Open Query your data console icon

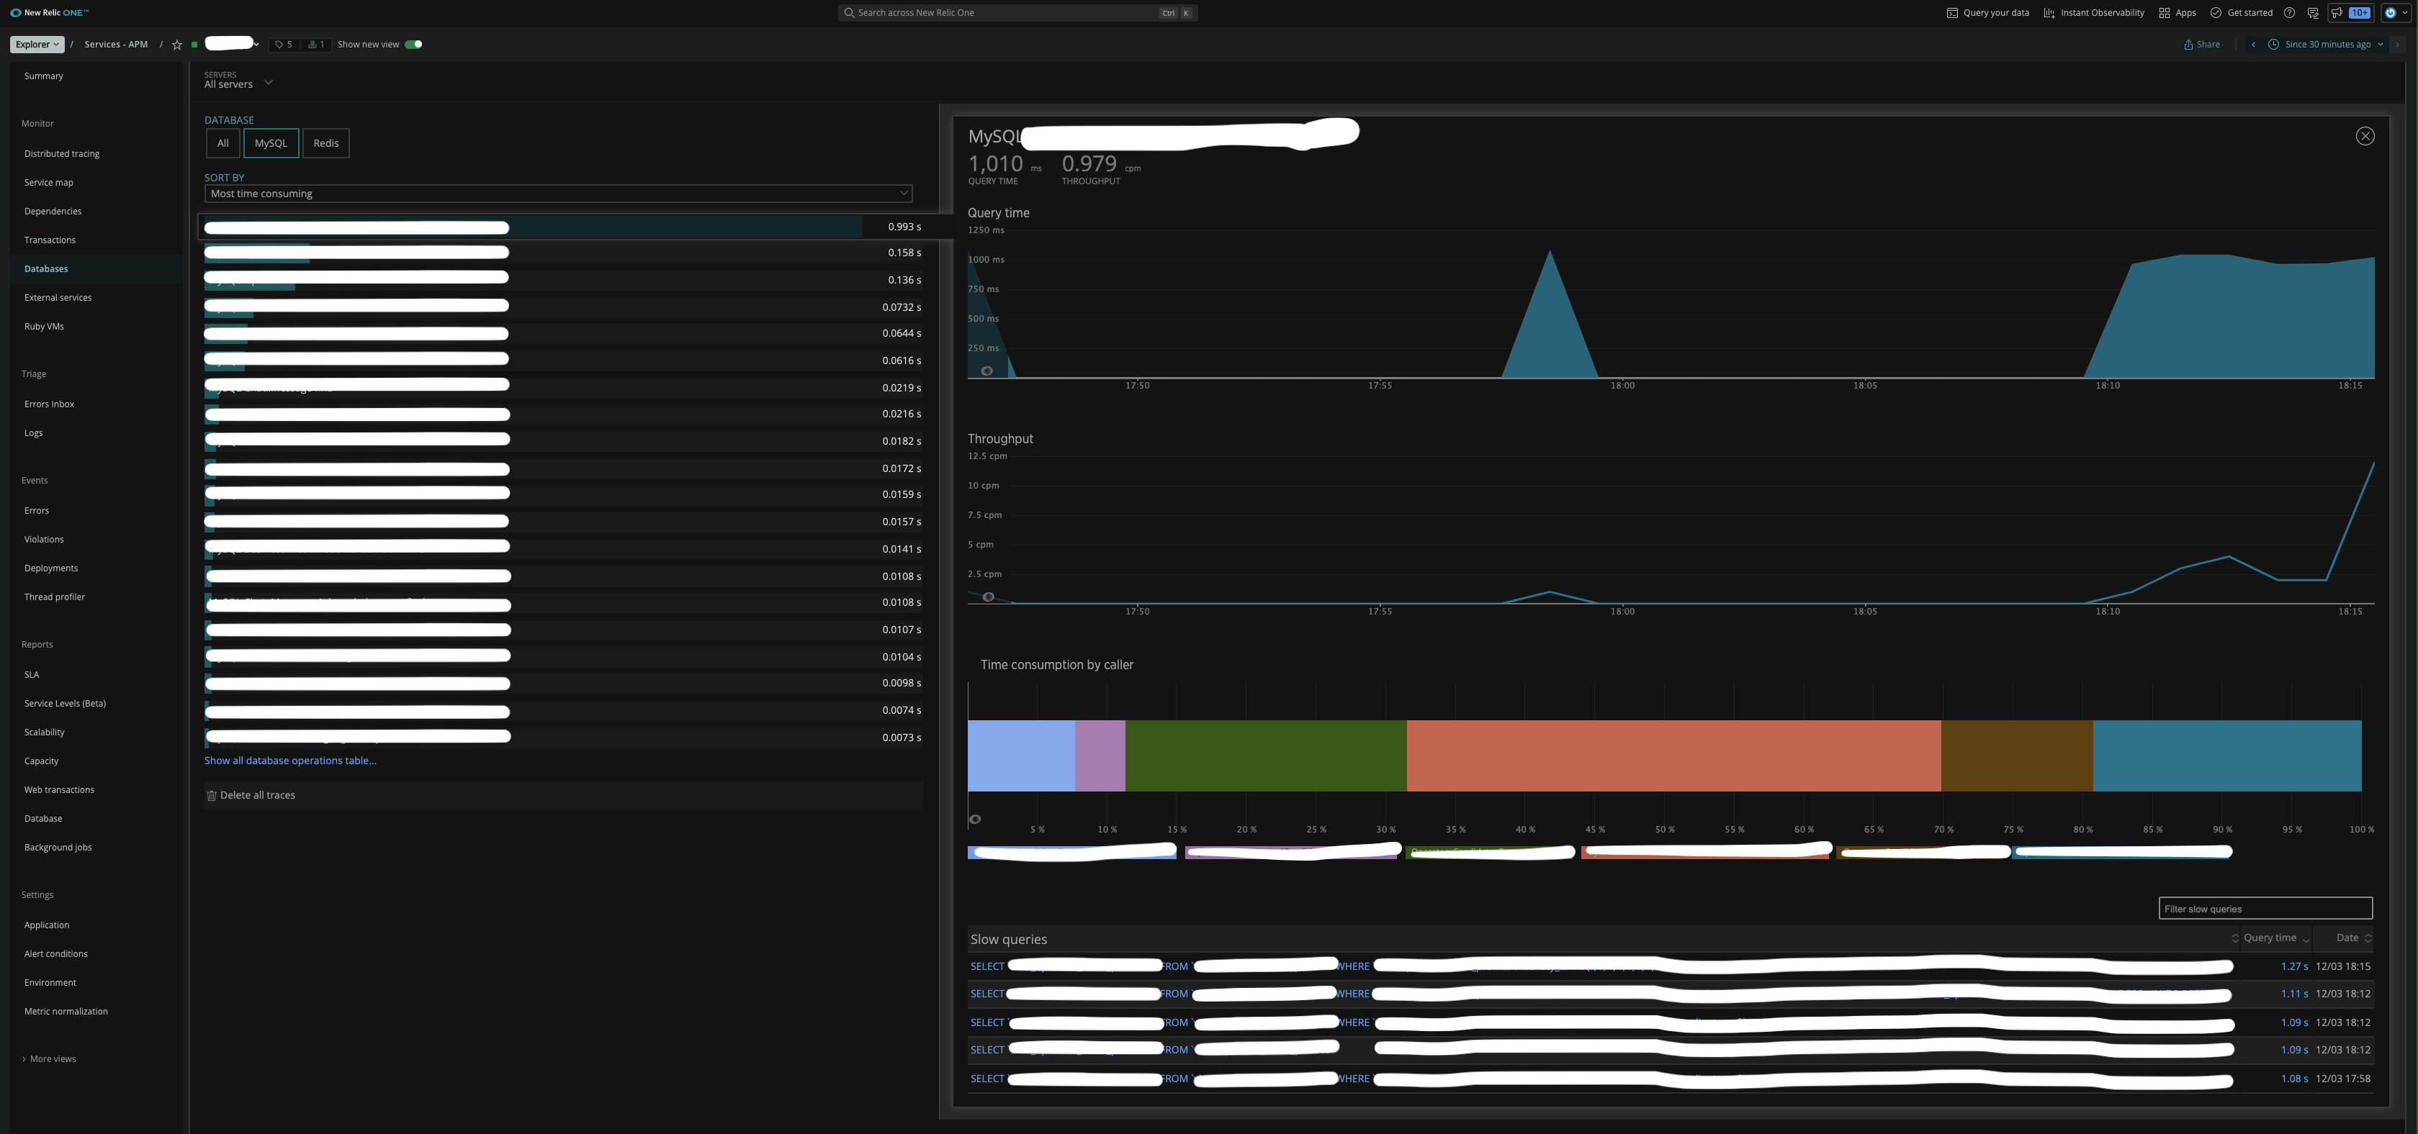(1951, 13)
